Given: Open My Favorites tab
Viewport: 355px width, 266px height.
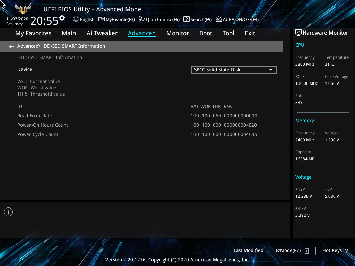Looking at the screenshot, I should click(33, 33).
